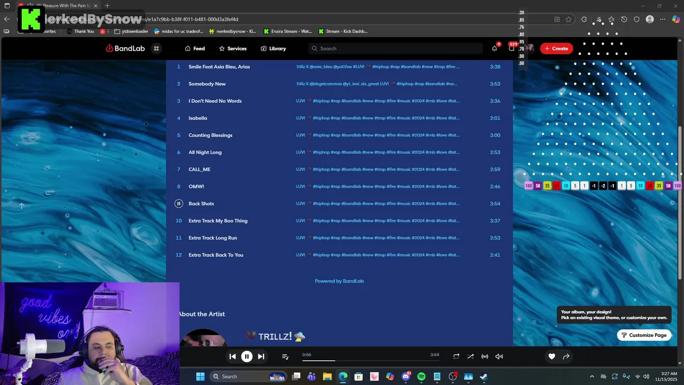The image size is (684, 385).
Task: Skip to the next track
Action: (x=261, y=357)
